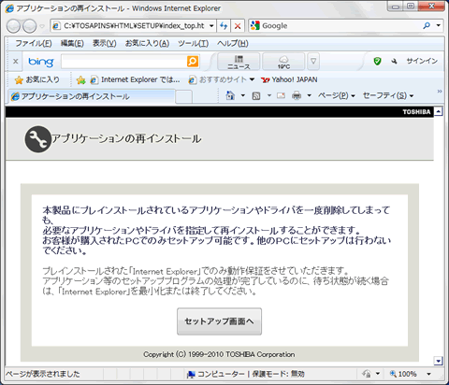Click the add to favorites star icon
The height and width of the screenshot is (385, 449).
click(x=81, y=80)
